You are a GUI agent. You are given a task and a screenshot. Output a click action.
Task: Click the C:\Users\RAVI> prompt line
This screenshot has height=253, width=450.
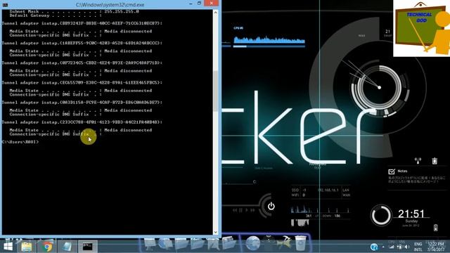20,142
